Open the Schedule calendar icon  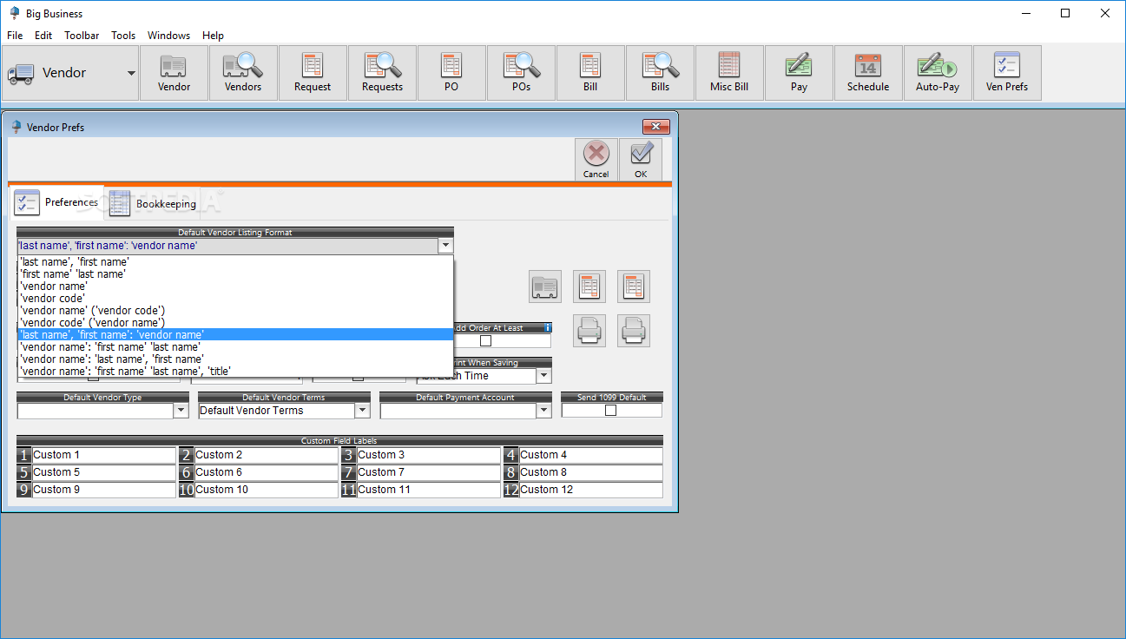tap(868, 73)
